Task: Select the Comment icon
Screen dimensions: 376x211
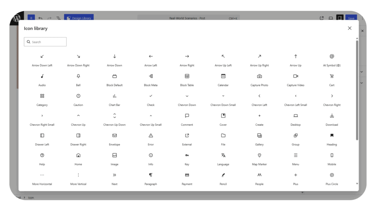Action: [187, 116]
